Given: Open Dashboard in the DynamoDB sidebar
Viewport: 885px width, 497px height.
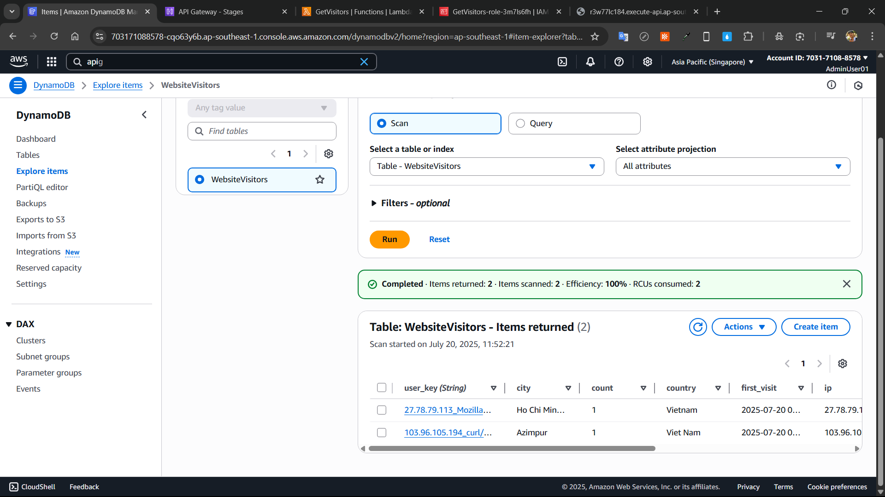Looking at the screenshot, I should [36, 139].
